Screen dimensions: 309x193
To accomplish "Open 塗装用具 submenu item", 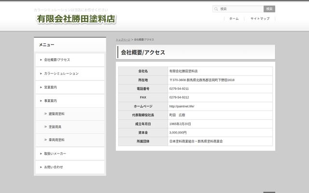I will tap(70, 127).
